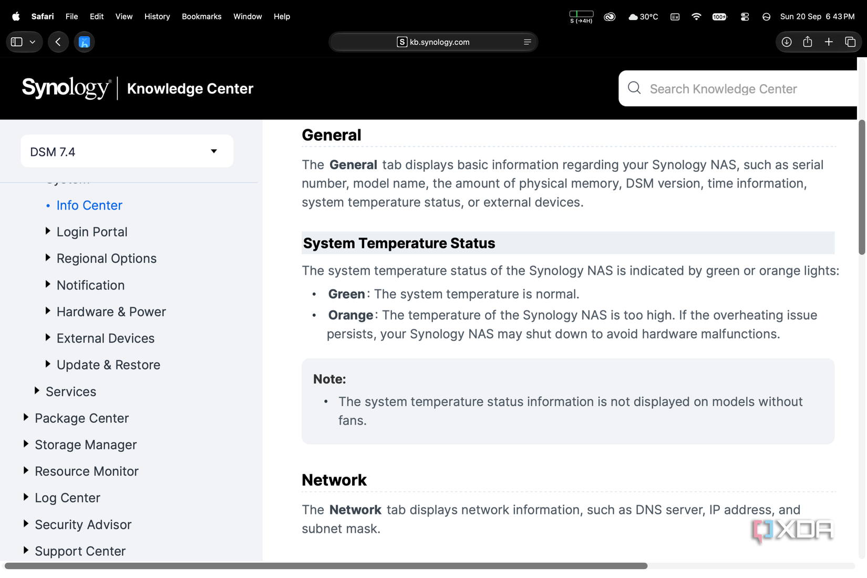Expand the triangle beside Services
The height and width of the screenshot is (578, 867).
point(37,391)
